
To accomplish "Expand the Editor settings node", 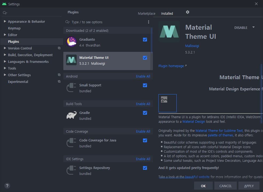I will click(x=5, y=34).
